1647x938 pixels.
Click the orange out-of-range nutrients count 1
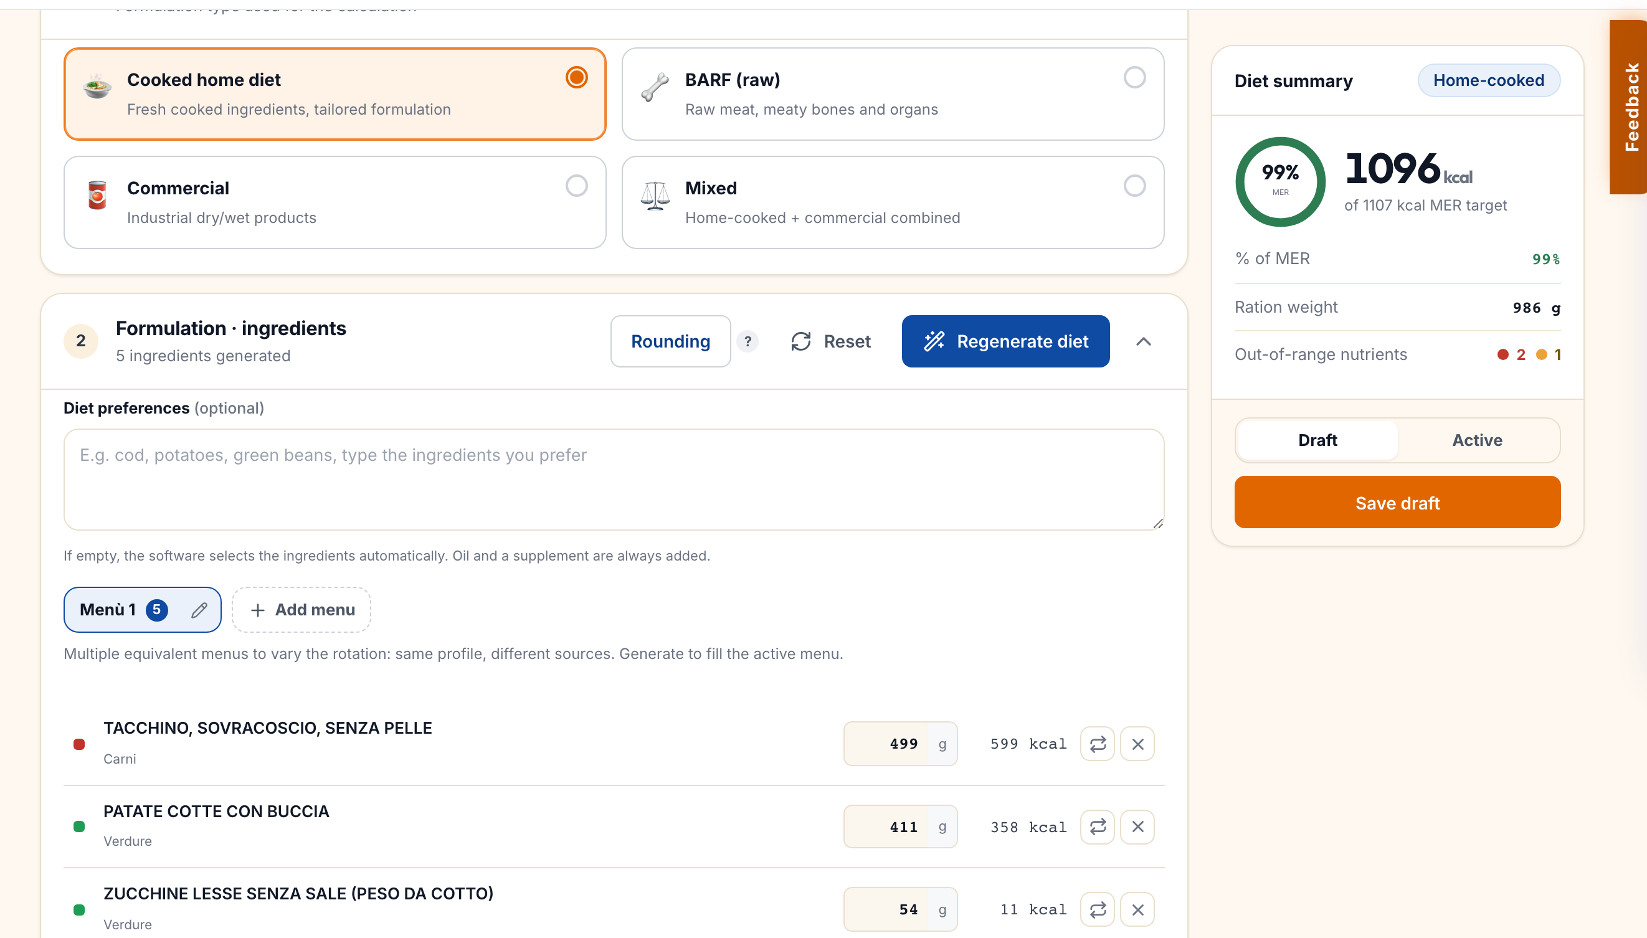click(x=1549, y=354)
